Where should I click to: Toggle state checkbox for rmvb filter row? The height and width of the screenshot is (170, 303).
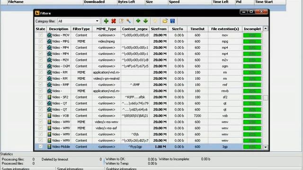point(41,91)
